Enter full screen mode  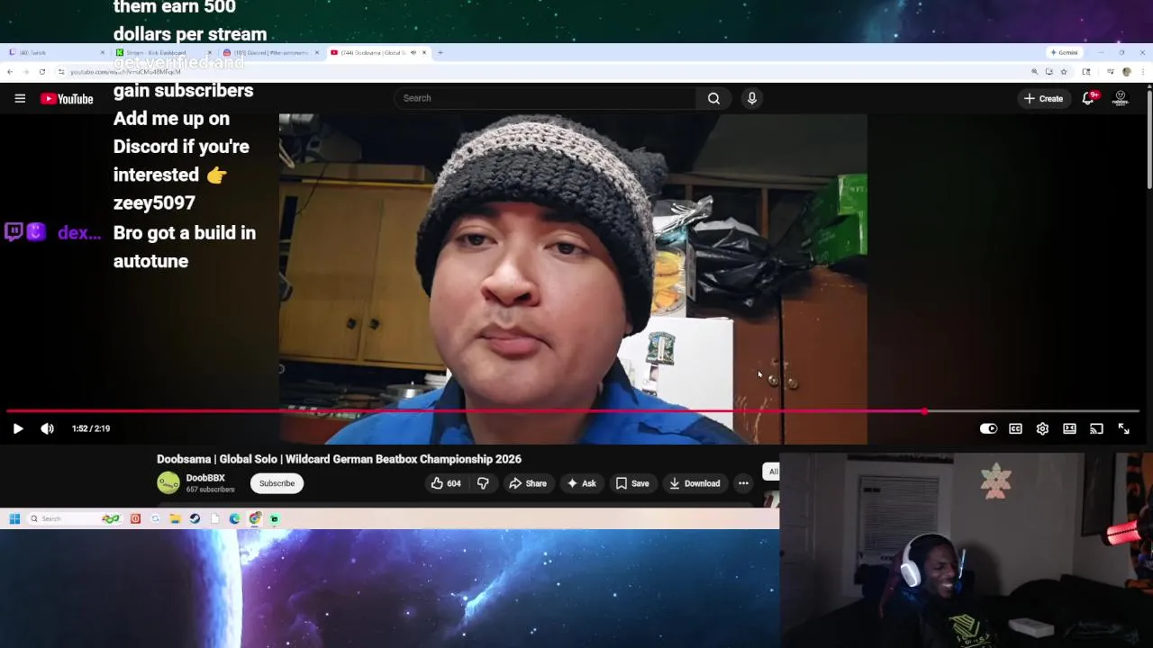coord(1123,428)
